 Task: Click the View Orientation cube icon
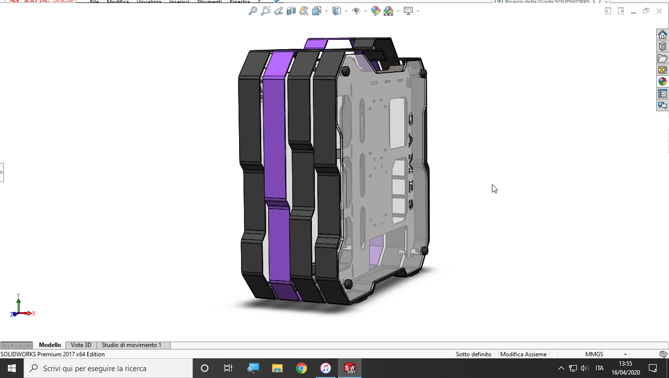(316, 11)
